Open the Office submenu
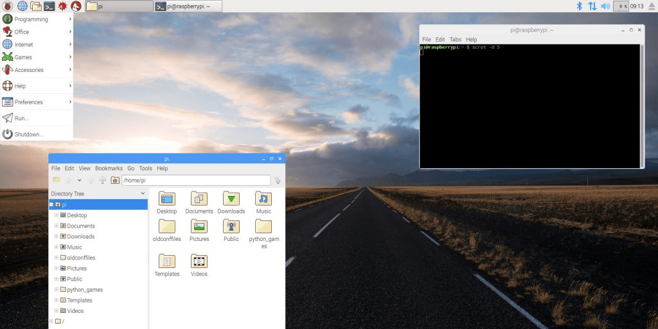The image size is (658, 329). 37,31
